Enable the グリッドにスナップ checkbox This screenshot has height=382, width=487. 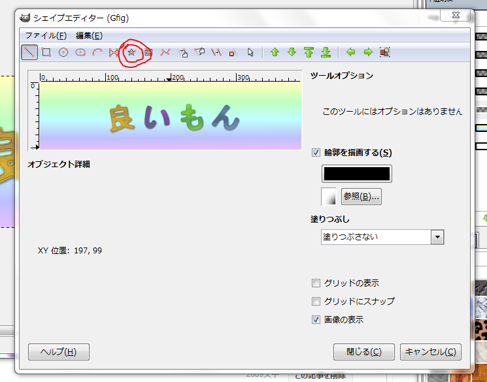[x=316, y=301]
